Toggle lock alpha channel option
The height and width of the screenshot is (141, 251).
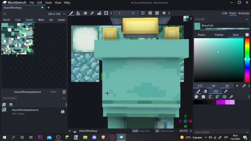[x=150, y=13]
